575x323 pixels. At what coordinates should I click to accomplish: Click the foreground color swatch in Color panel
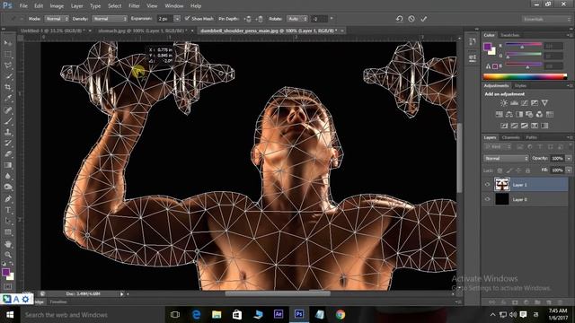[487, 47]
